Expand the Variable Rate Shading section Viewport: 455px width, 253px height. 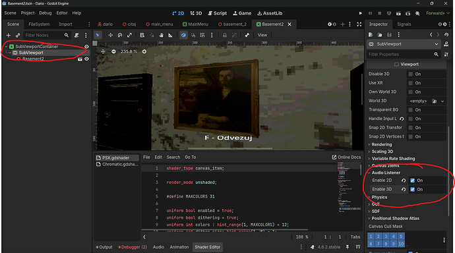click(x=393, y=159)
